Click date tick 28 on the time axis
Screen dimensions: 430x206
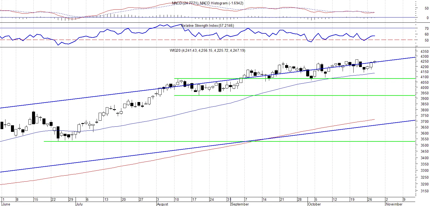coord(300,200)
